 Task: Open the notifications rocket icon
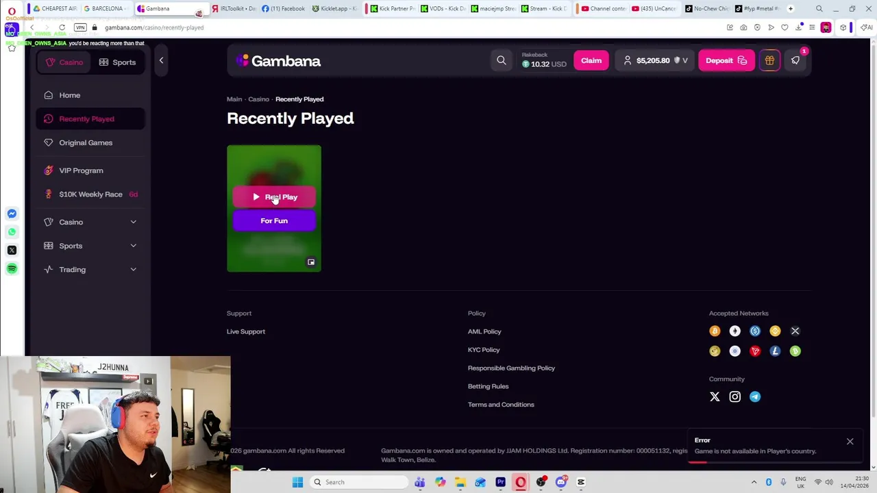pyautogui.click(x=795, y=60)
